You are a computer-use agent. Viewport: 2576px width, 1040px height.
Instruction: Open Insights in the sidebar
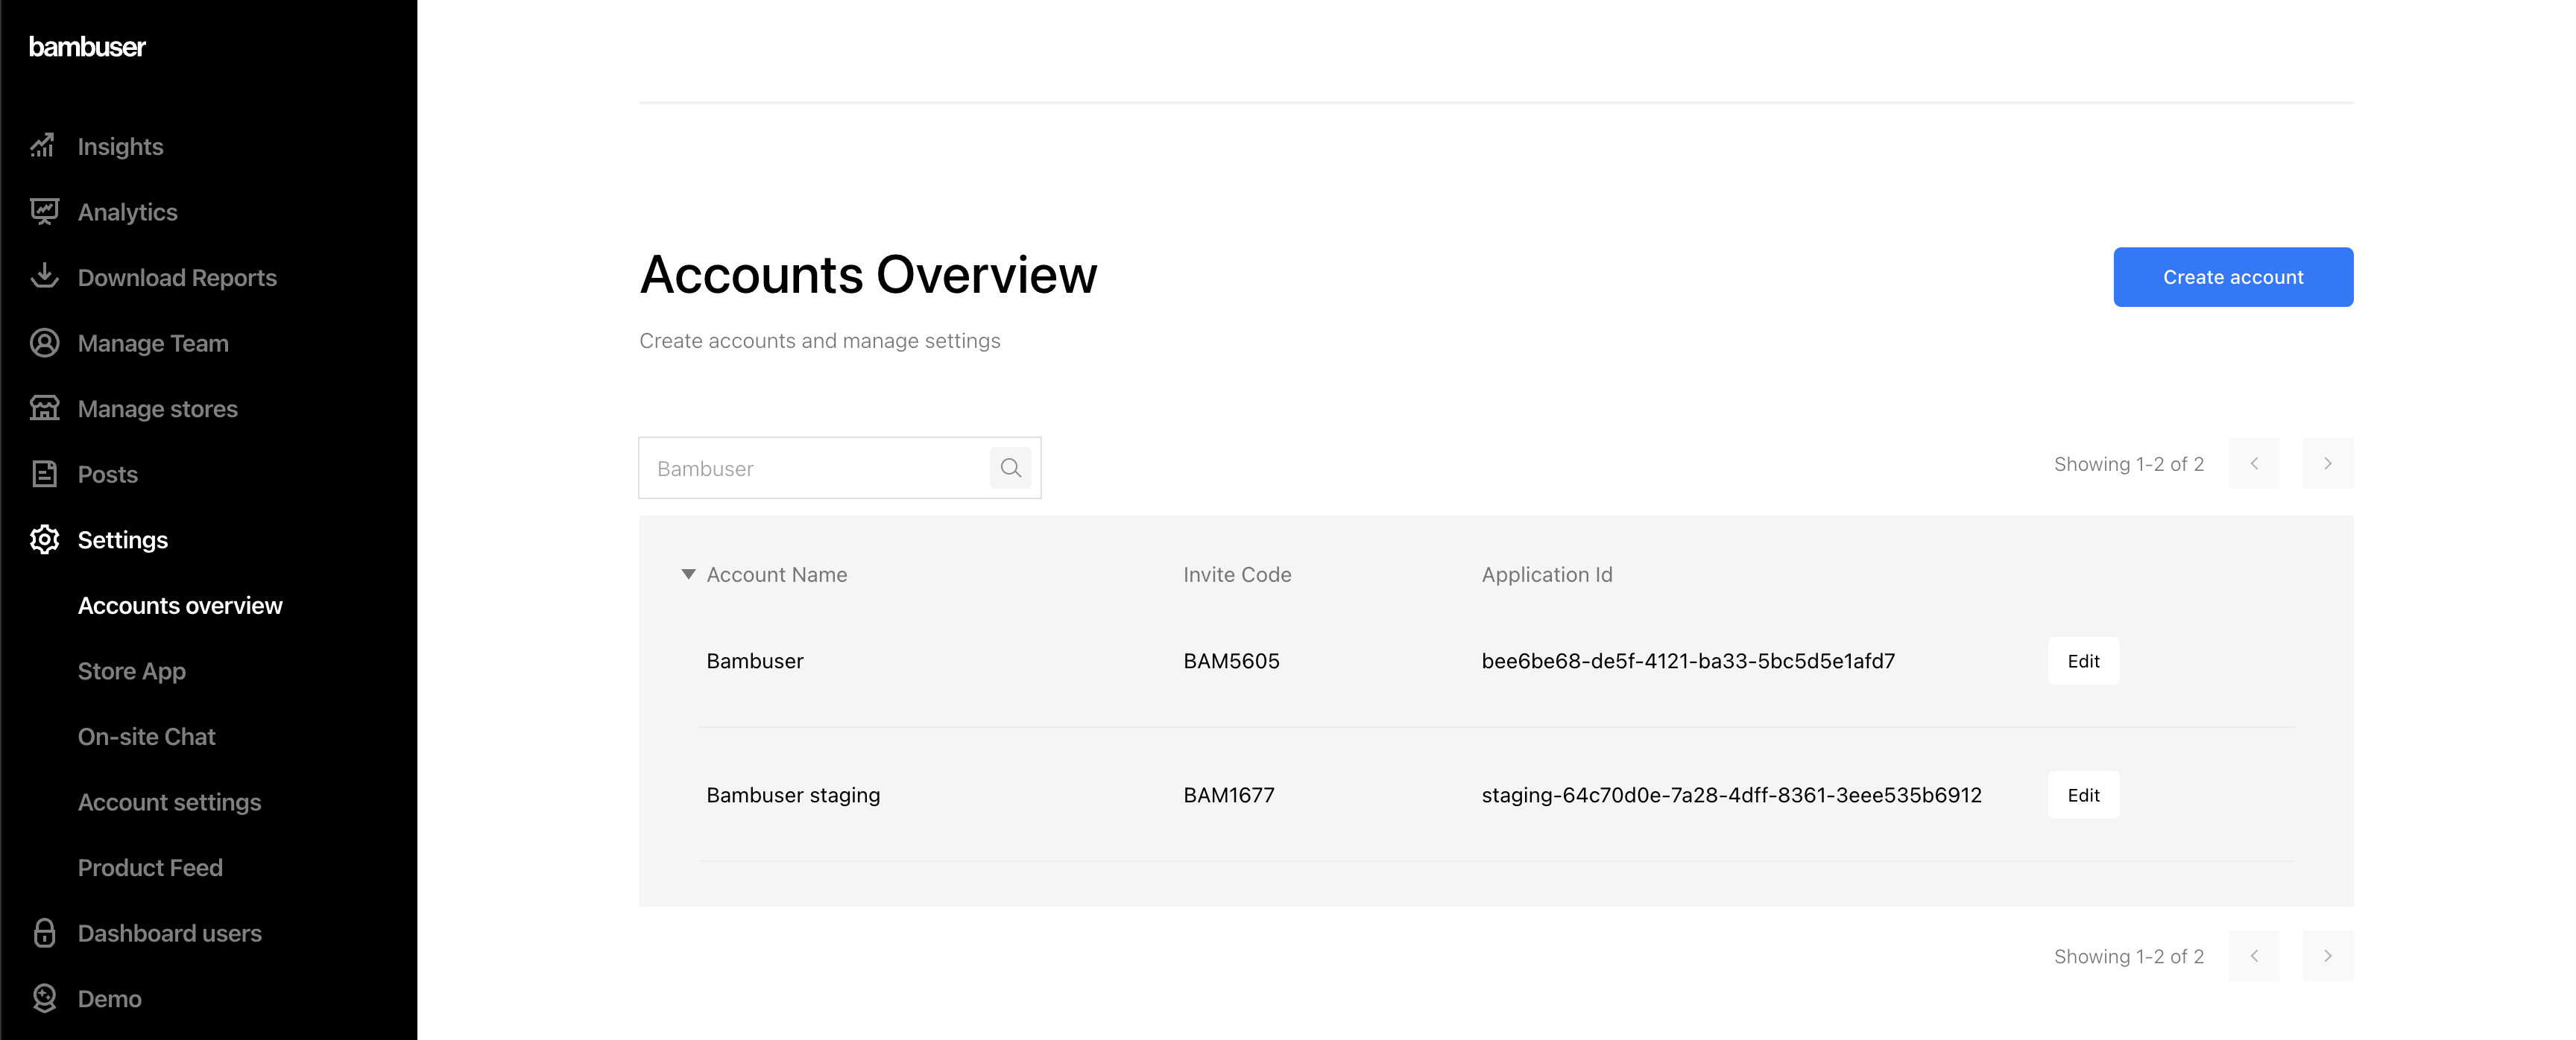click(120, 147)
